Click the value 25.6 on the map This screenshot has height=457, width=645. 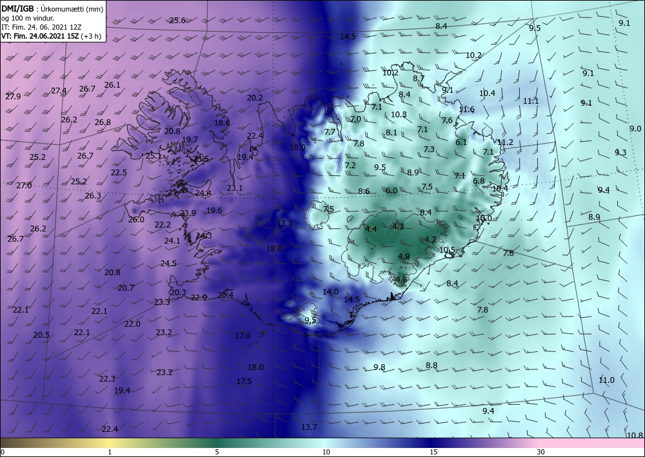[178, 21]
